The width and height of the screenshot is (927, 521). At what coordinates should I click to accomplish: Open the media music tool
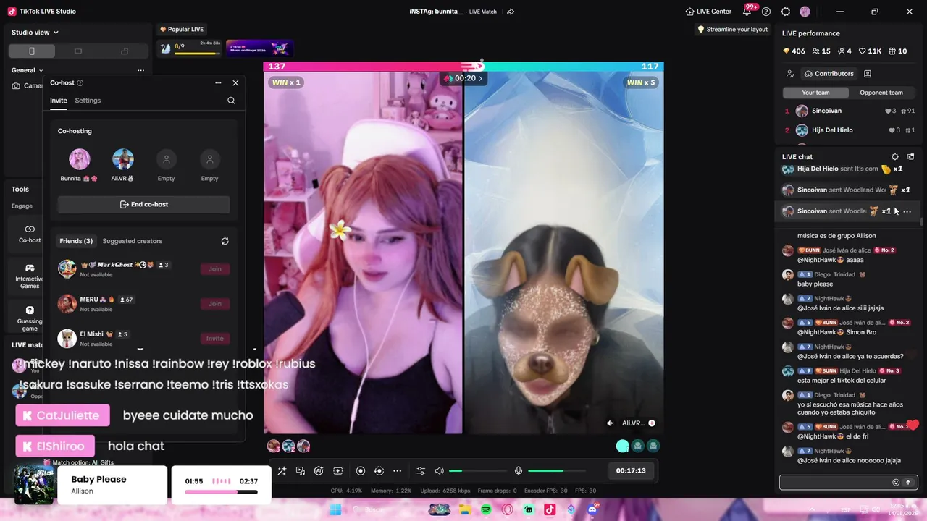[x=301, y=471]
